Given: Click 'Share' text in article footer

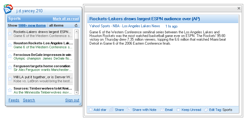Looking at the screenshot, I should [119, 110].
